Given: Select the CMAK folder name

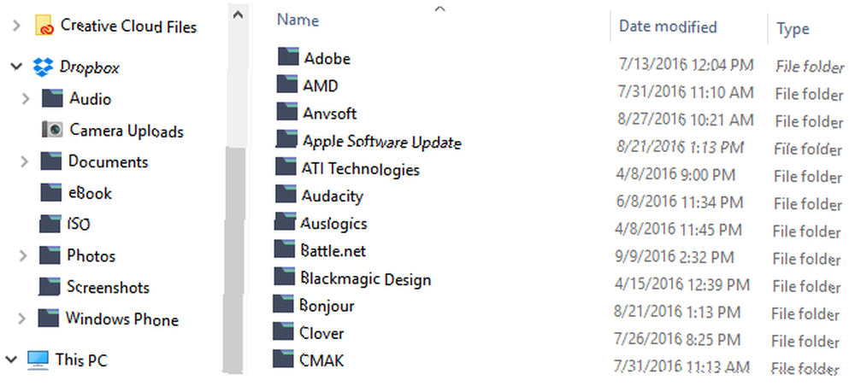Looking at the screenshot, I should coord(321,360).
